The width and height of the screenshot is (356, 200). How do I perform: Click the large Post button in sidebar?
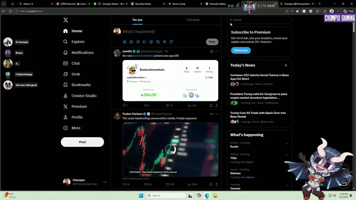click(82, 142)
